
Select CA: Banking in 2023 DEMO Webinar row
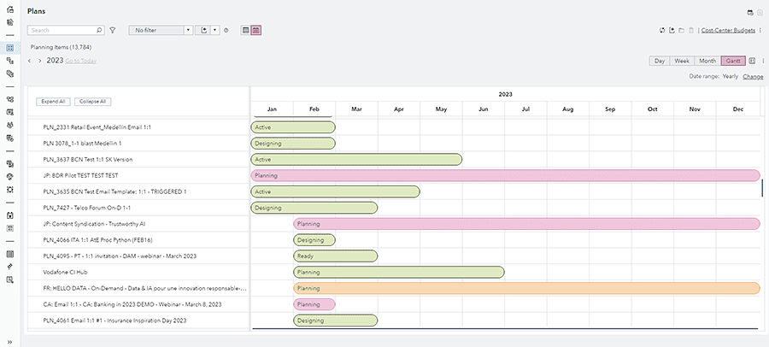(x=138, y=304)
